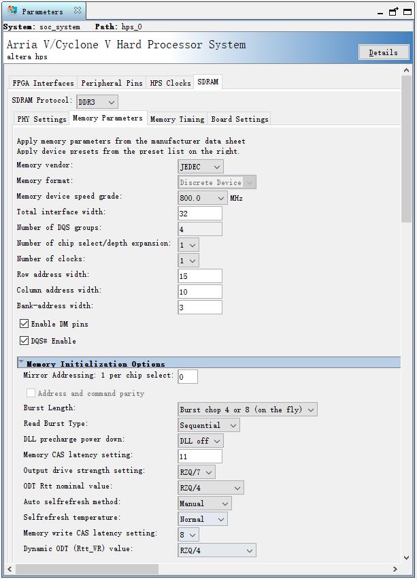
Task: Minimize the Parameters panel
Action: (380, 14)
